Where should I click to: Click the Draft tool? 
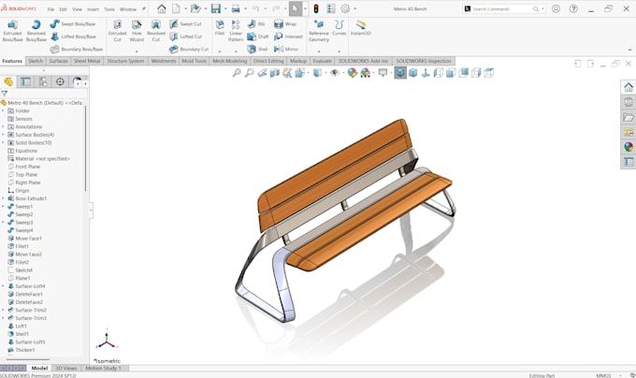pos(258,36)
